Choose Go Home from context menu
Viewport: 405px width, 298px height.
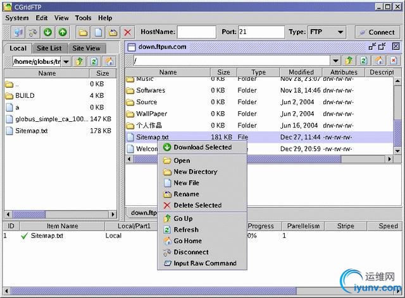[x=202, y=241]
